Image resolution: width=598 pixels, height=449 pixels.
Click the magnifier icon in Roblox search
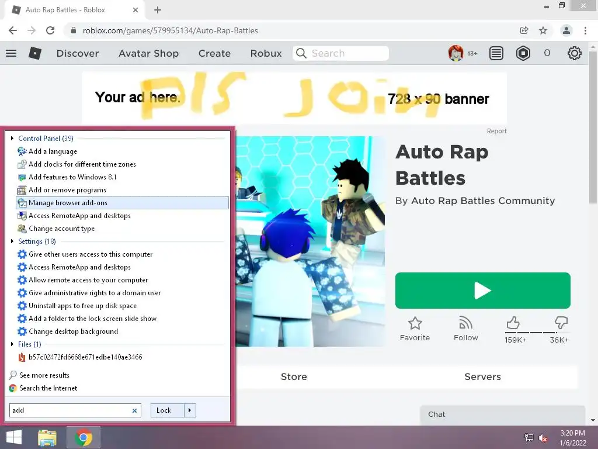point(301,53)
